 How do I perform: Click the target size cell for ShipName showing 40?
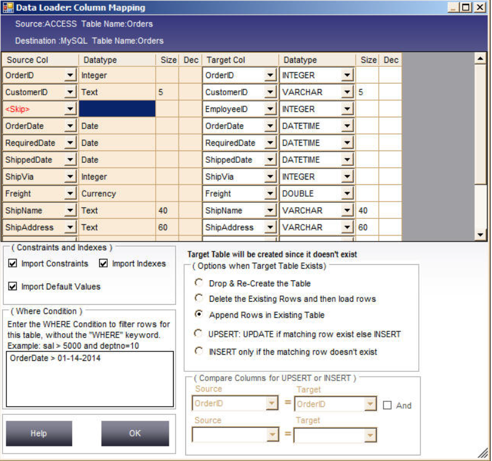pos(367,210)
